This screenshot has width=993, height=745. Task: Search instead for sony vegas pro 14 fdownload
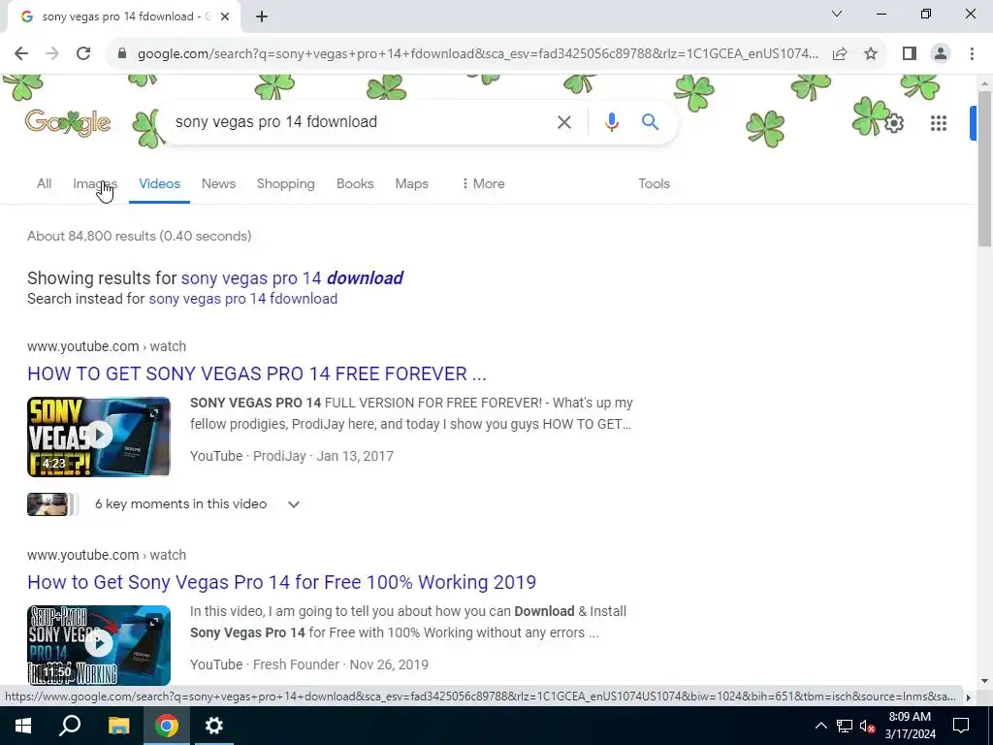pos(242,299)
